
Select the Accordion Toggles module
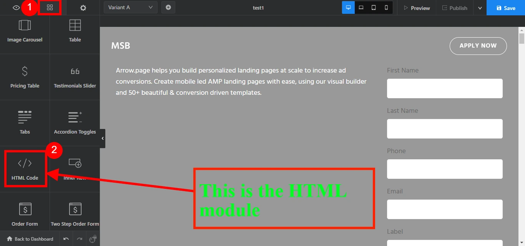tap(75, 123)
